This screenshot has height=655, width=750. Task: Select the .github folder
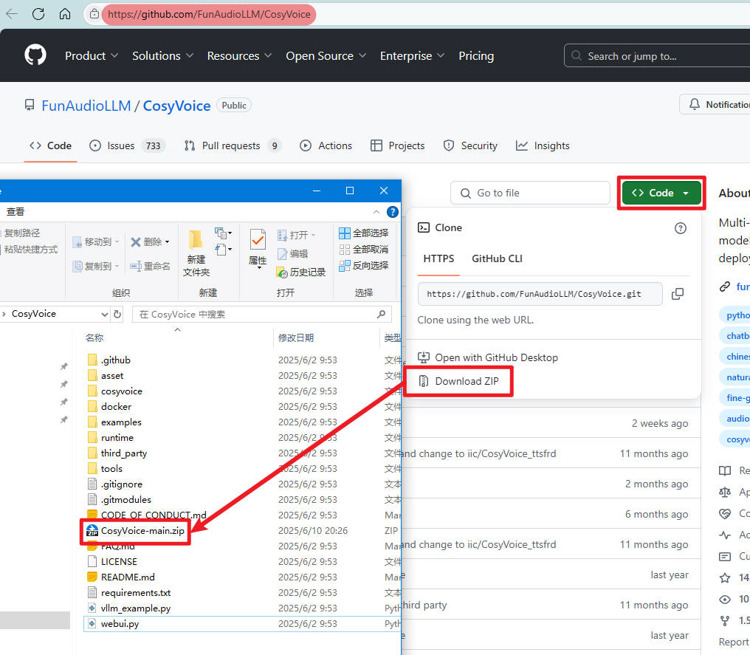coord(116,360)
